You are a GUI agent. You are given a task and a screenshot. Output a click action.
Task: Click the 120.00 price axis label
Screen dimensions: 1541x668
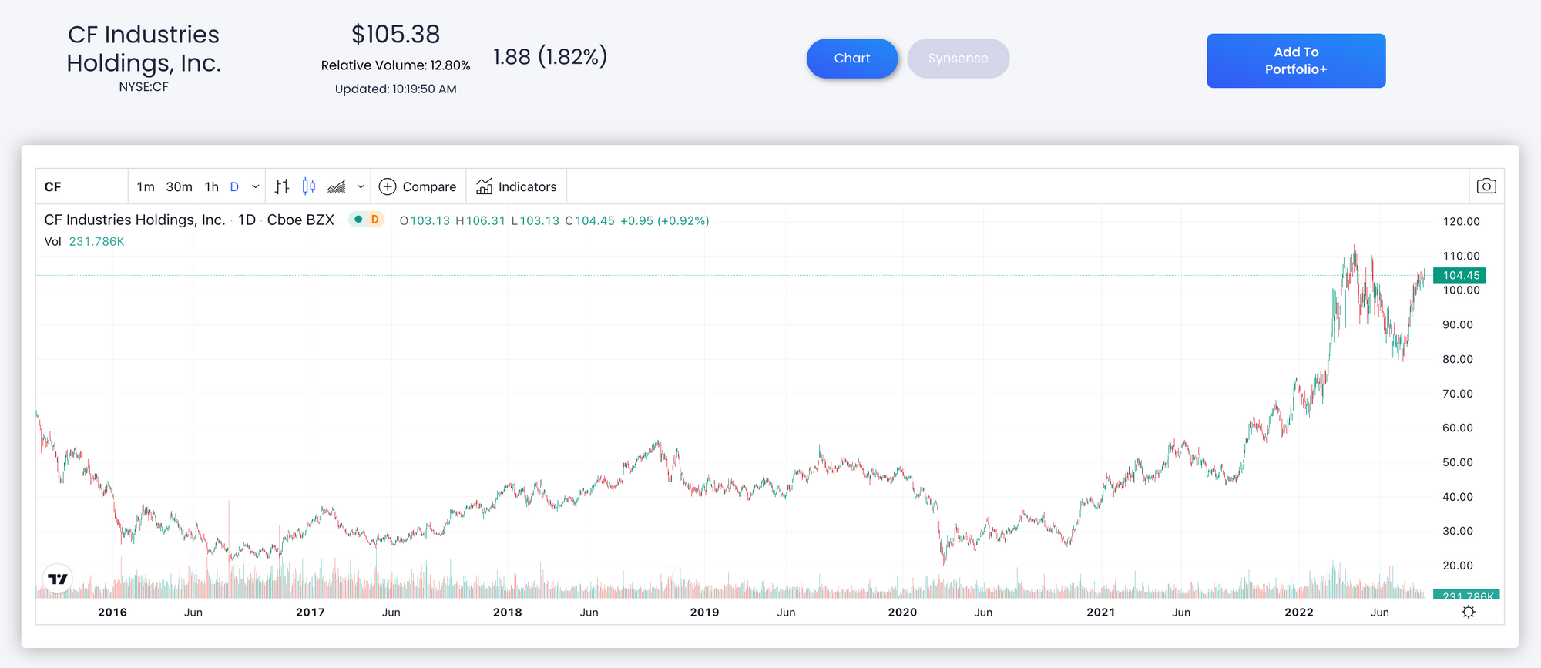1461,221
